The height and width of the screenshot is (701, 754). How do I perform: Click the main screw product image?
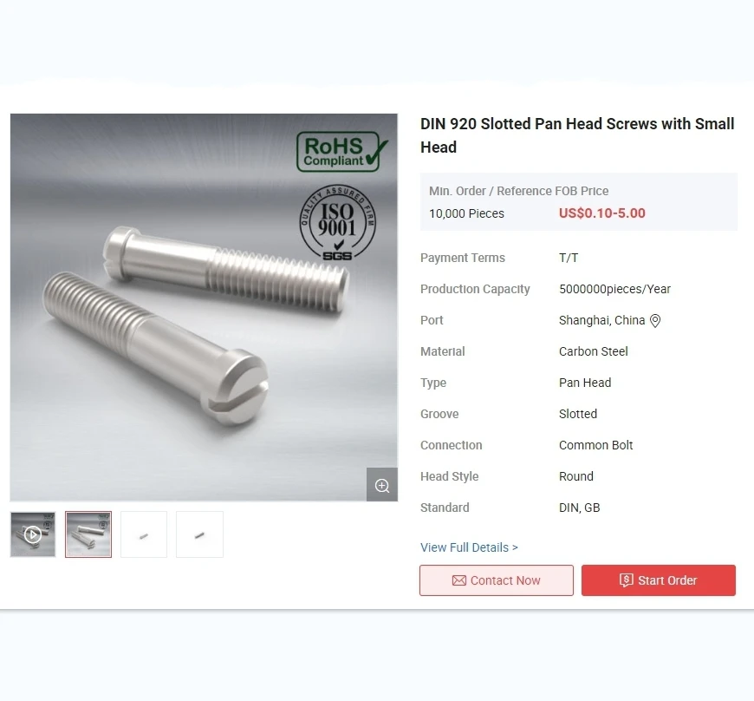(204, 307)
